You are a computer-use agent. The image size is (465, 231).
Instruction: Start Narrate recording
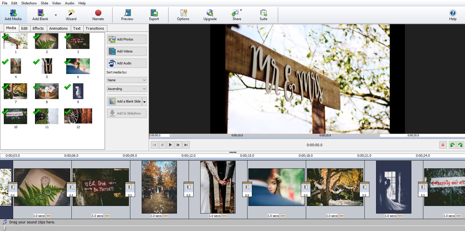pos(98,15)
